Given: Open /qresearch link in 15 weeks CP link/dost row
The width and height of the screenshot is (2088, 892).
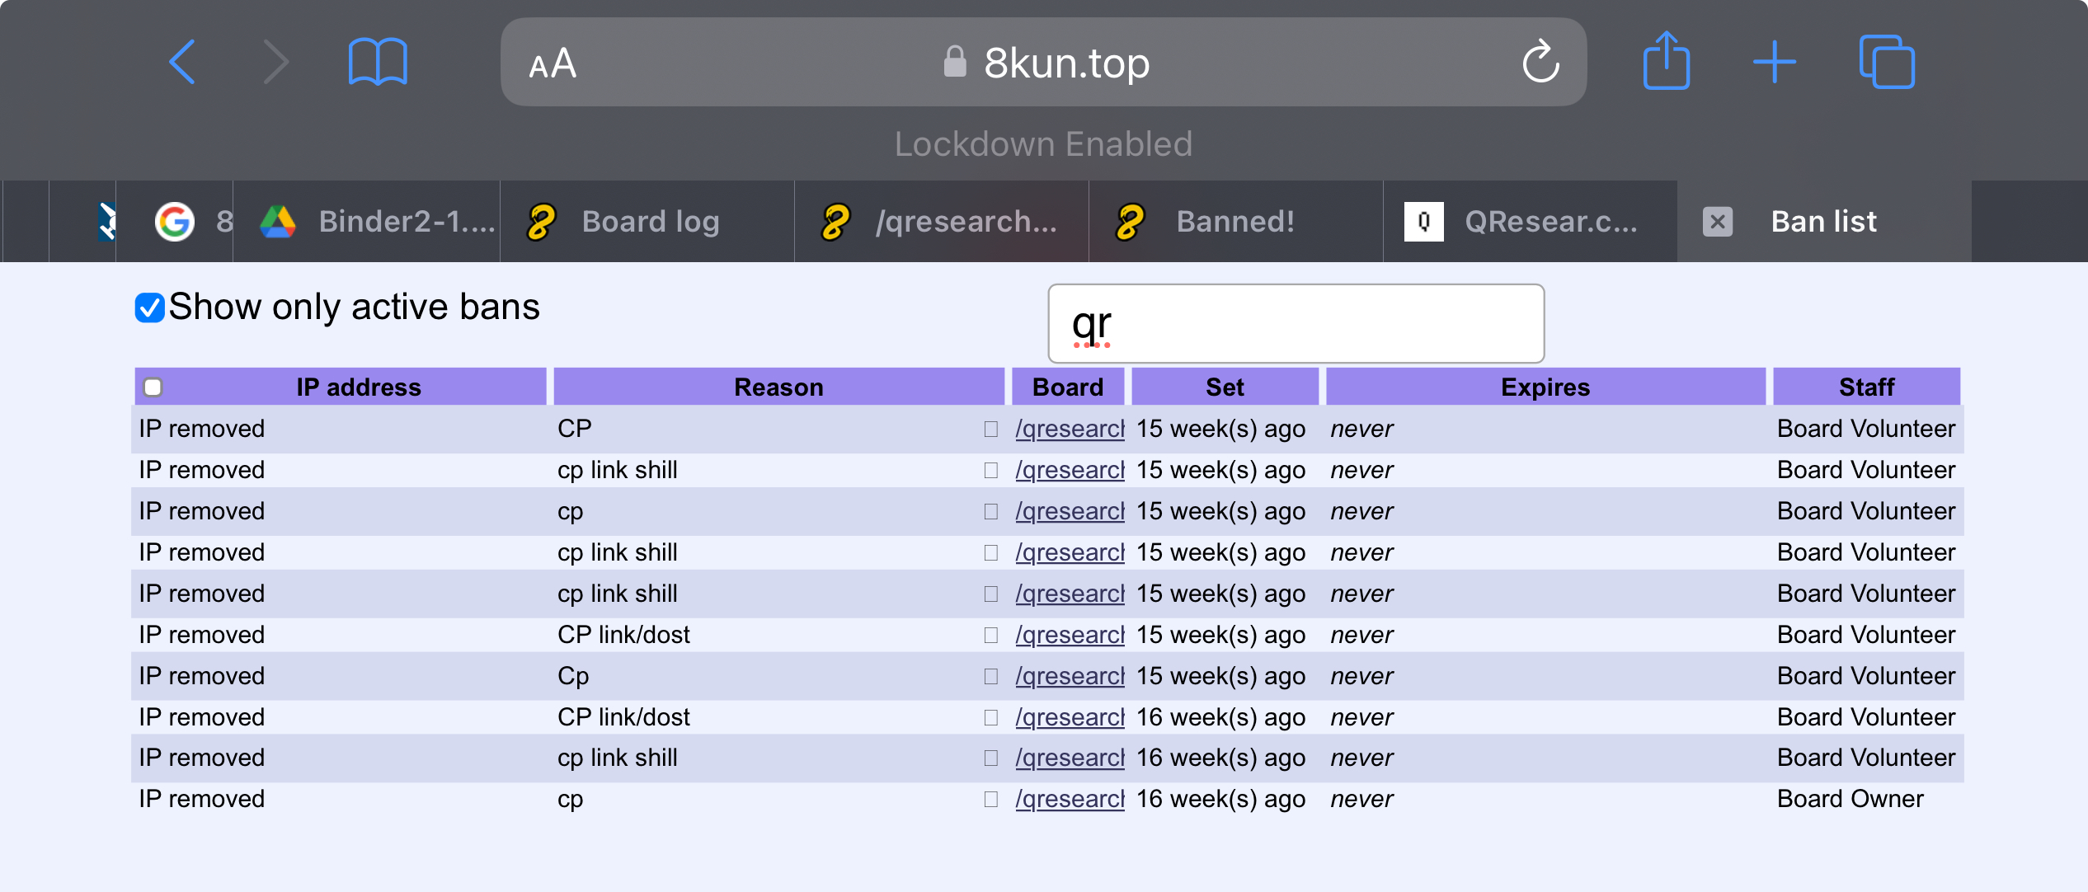Looking at the screenshot, I should 1070,635.
